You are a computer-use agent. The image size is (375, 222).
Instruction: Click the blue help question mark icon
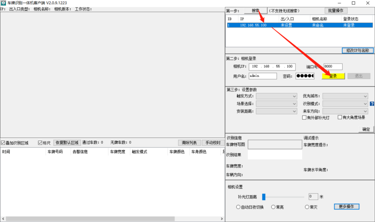[372, 104]
